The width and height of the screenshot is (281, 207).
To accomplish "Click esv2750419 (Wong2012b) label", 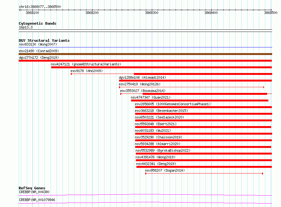I will pos(140,84).
